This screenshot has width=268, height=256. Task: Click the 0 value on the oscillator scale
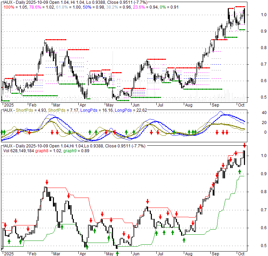pyautogui.click(x=265, y=132)
